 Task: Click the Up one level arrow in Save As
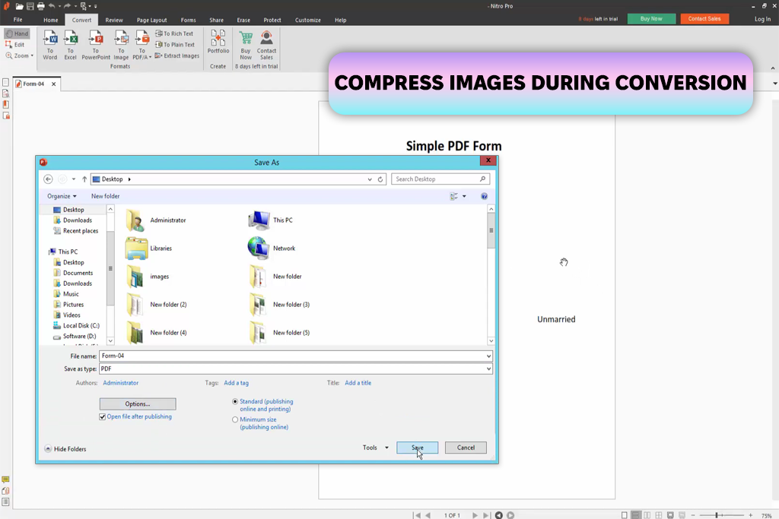coord(84,179)
